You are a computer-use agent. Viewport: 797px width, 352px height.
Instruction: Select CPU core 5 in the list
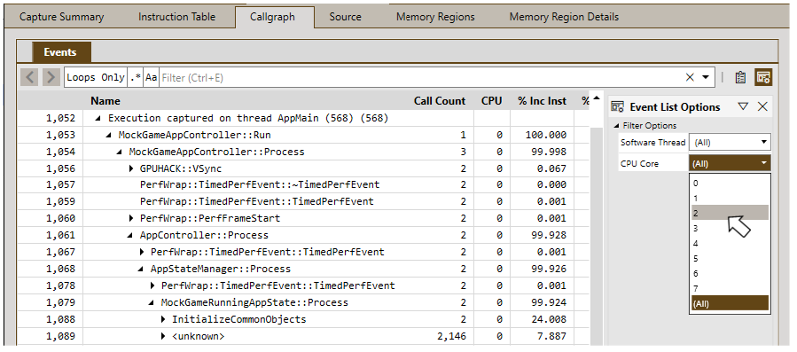[x=729, y=258]
